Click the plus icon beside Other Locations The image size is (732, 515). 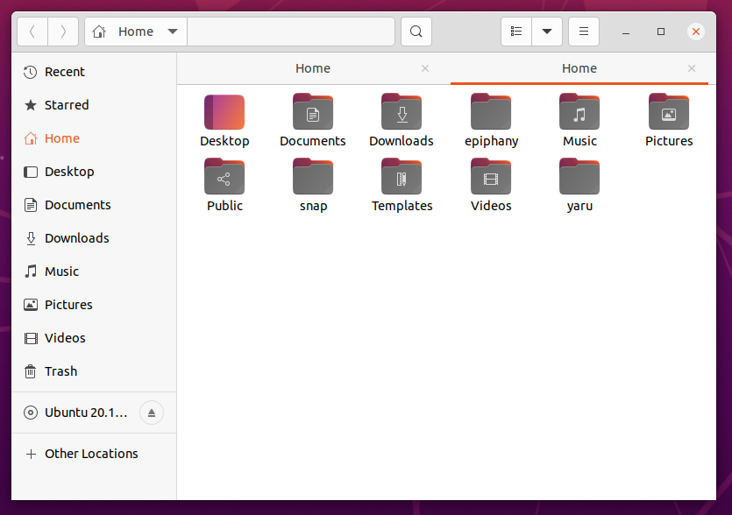click(31, 454)
